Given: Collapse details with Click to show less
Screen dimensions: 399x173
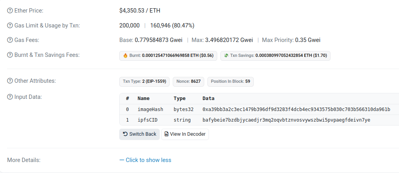Looking at the screenshot, I should click(x=145, y=160).
